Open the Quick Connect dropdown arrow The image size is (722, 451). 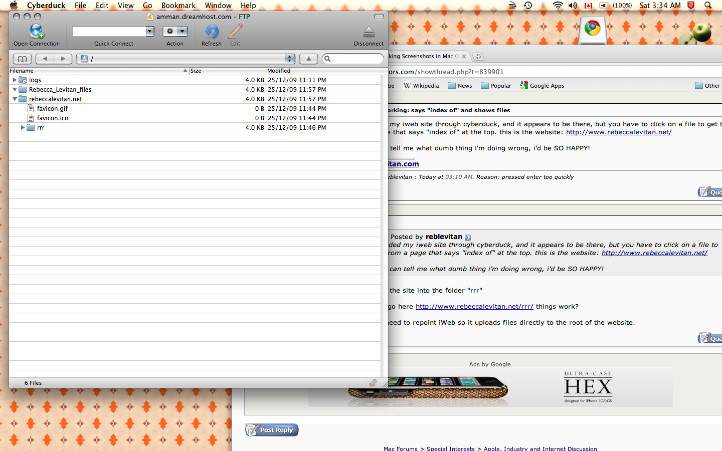pos(150,31)
